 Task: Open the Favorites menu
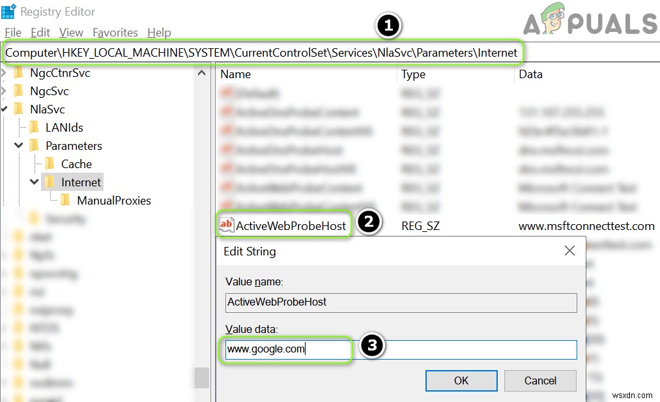click(115, 33)
